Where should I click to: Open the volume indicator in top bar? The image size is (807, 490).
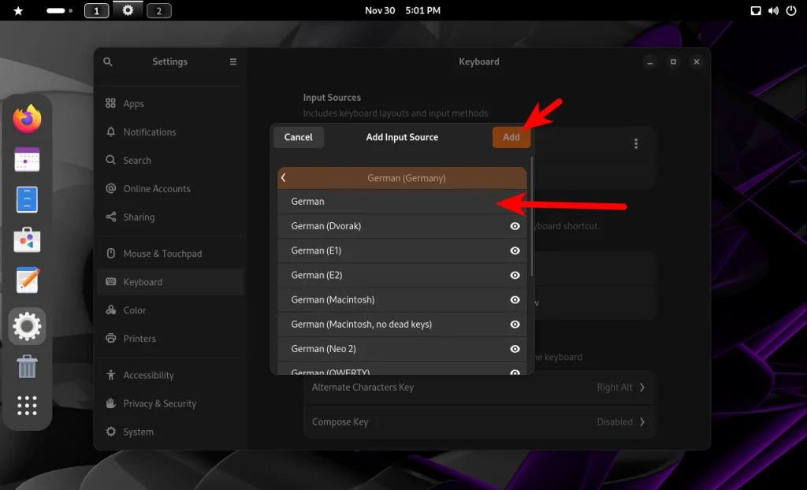tap(773, 10)
